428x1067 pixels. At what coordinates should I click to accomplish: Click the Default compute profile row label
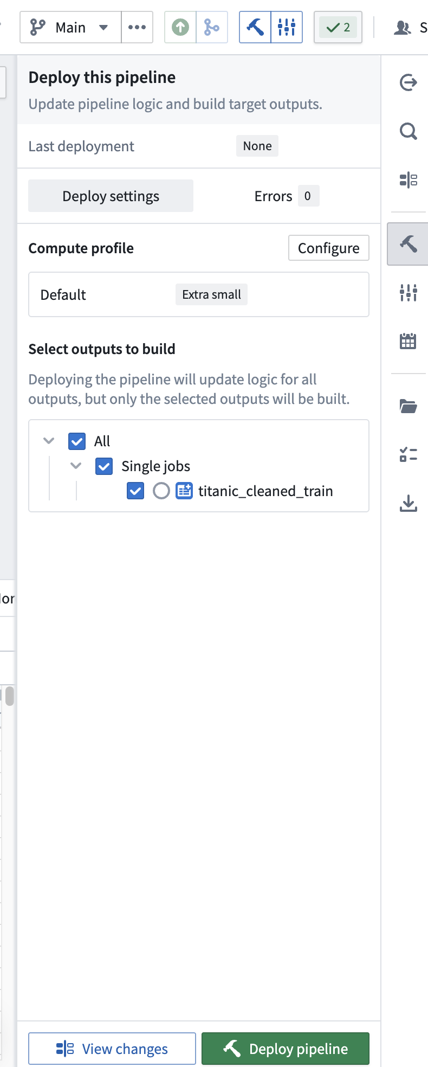click(x=63, y=294)
